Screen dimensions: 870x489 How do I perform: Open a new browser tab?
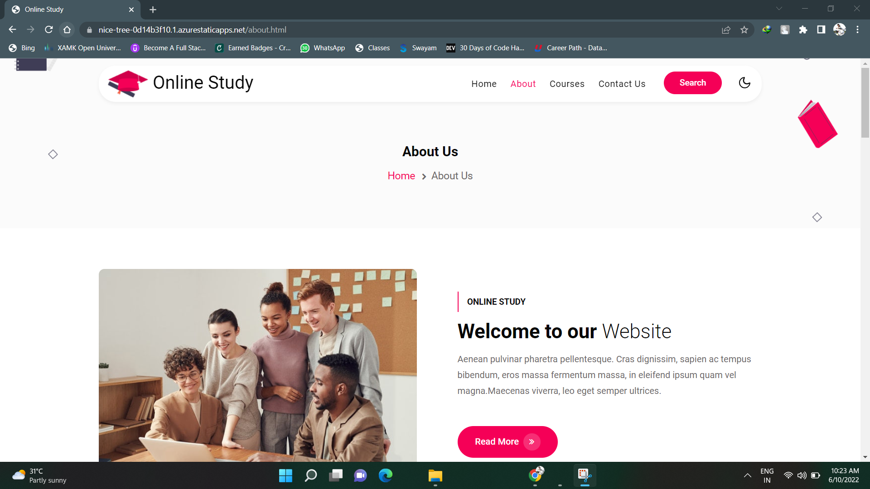(153, 10)
